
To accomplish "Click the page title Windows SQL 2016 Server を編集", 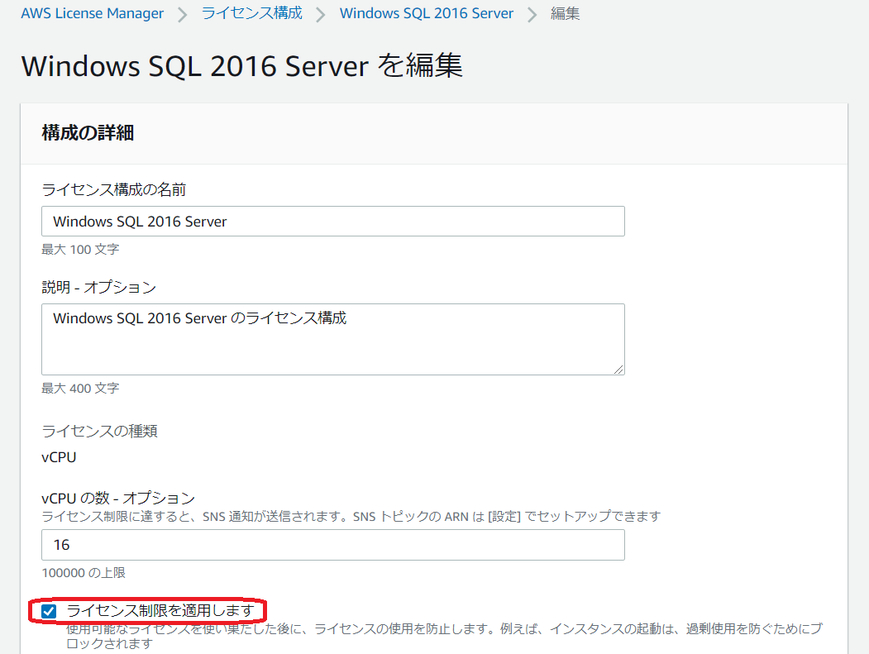I will click(x=241, y=66).
